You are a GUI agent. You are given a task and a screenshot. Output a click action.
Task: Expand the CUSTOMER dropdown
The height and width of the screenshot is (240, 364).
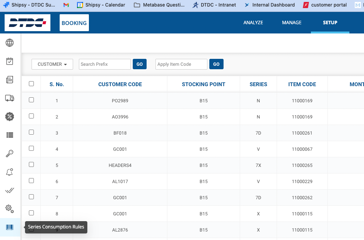pyautogui.click(x=52, y=64)
